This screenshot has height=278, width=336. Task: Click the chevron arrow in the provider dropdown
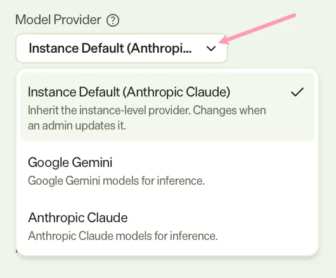(x=211, y=49)
